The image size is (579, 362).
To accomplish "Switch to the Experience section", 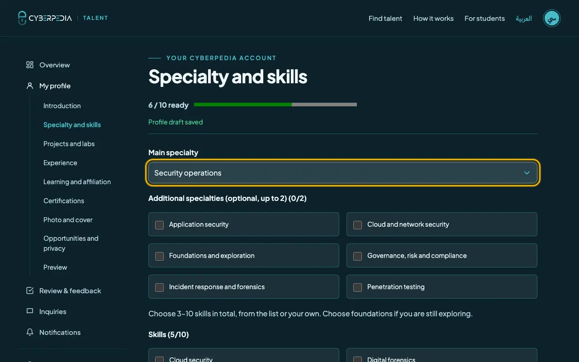I will 60,163.
